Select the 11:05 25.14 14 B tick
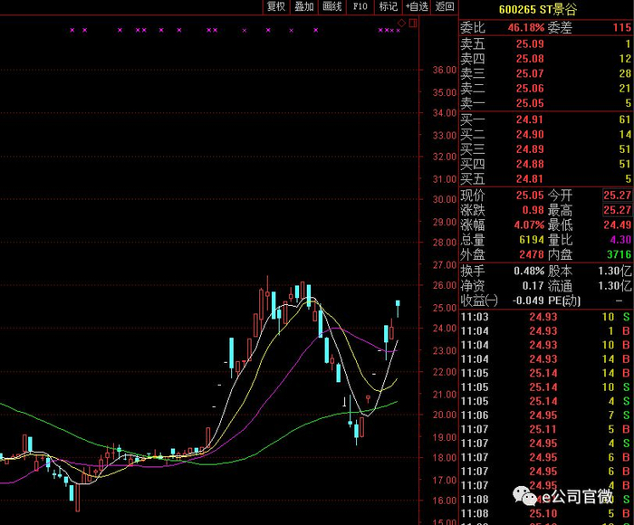 click(x=546, y=373)
